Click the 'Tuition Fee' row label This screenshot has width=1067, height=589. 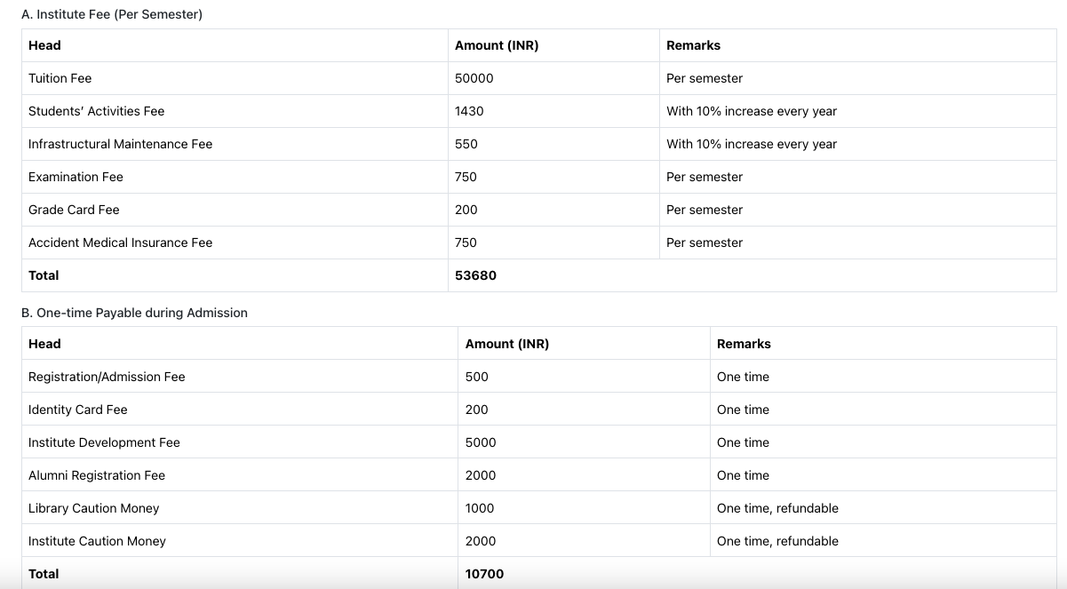pyautogui.click(x=60, y=78)
